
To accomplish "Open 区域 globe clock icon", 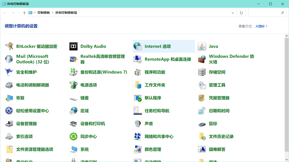I will point(73,111).
